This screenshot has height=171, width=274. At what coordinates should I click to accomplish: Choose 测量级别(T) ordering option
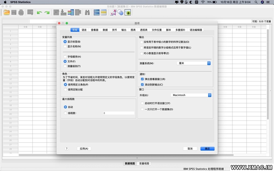65,66
